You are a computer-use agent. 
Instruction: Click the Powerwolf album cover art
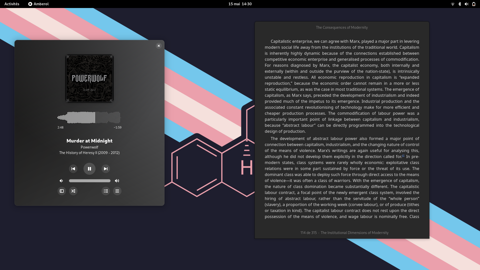(89, 78)
